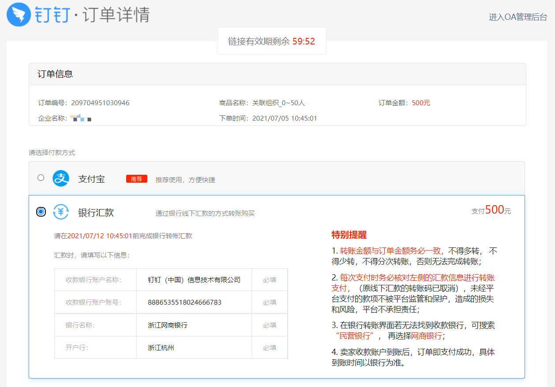Click the 开户行 label cell
555x387 pixels.
(95, 347)
